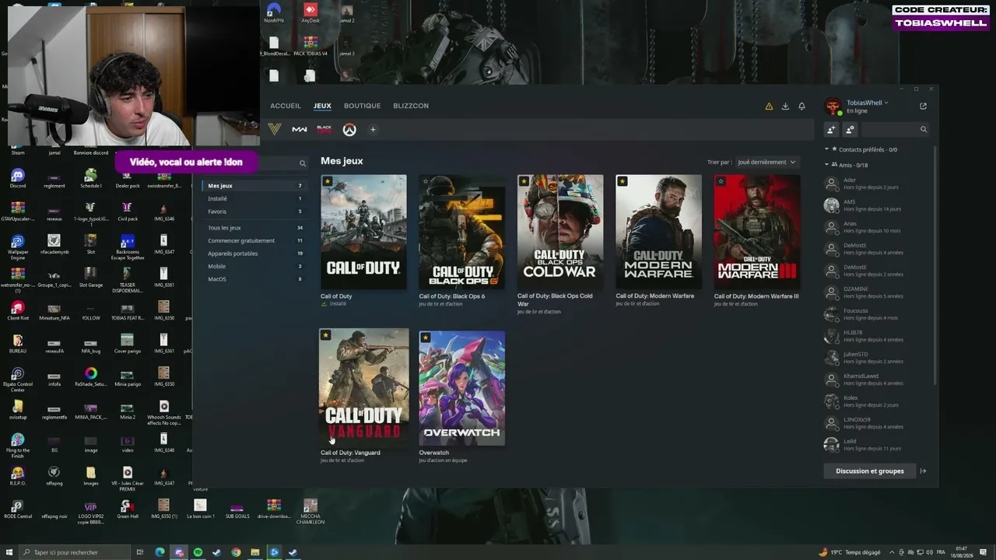The height and width of the screenshot is (560, 996).
Task: Open Green Hell desktop icon
Action: (x=128, y=509)
